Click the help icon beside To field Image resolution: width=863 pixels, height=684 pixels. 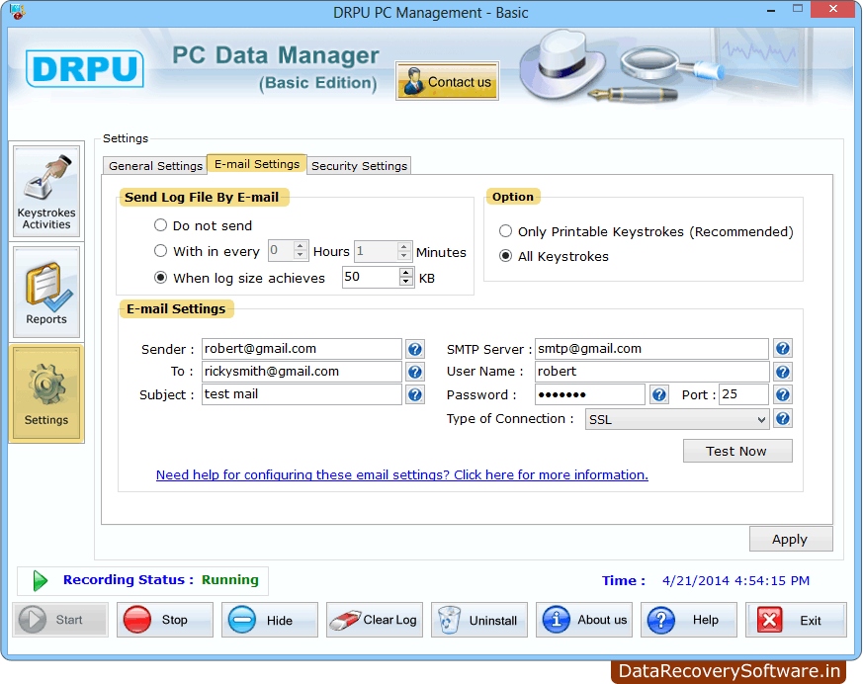[415, 372]
